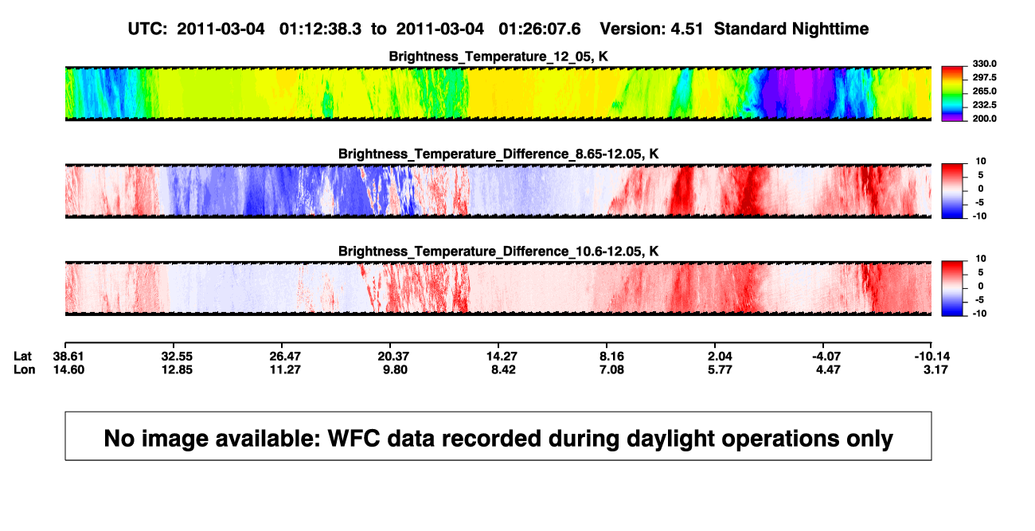Screen dimensions: 1035x531
Task: Click latitude value 8.16
Action: click(612, 355)
